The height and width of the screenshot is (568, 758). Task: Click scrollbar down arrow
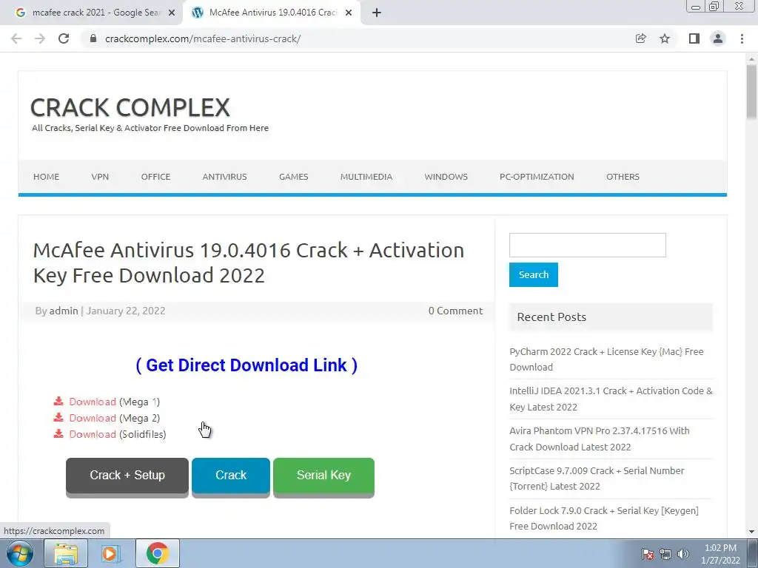point(751,532)
